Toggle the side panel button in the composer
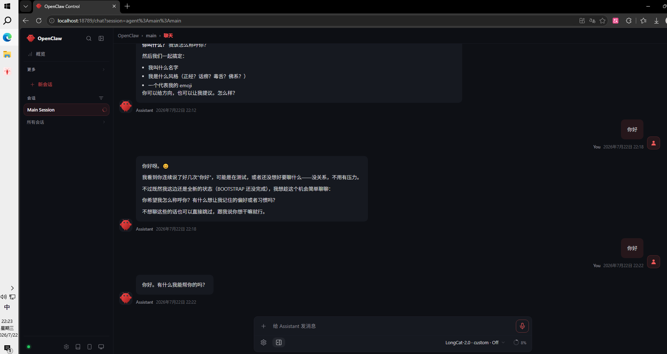Screen dimensions: 667x354 click(279, 342)
